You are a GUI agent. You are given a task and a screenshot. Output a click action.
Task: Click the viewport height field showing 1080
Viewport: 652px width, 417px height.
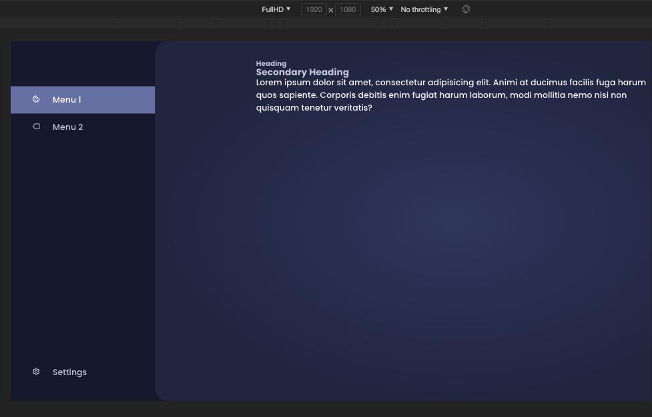pos(348,9)
